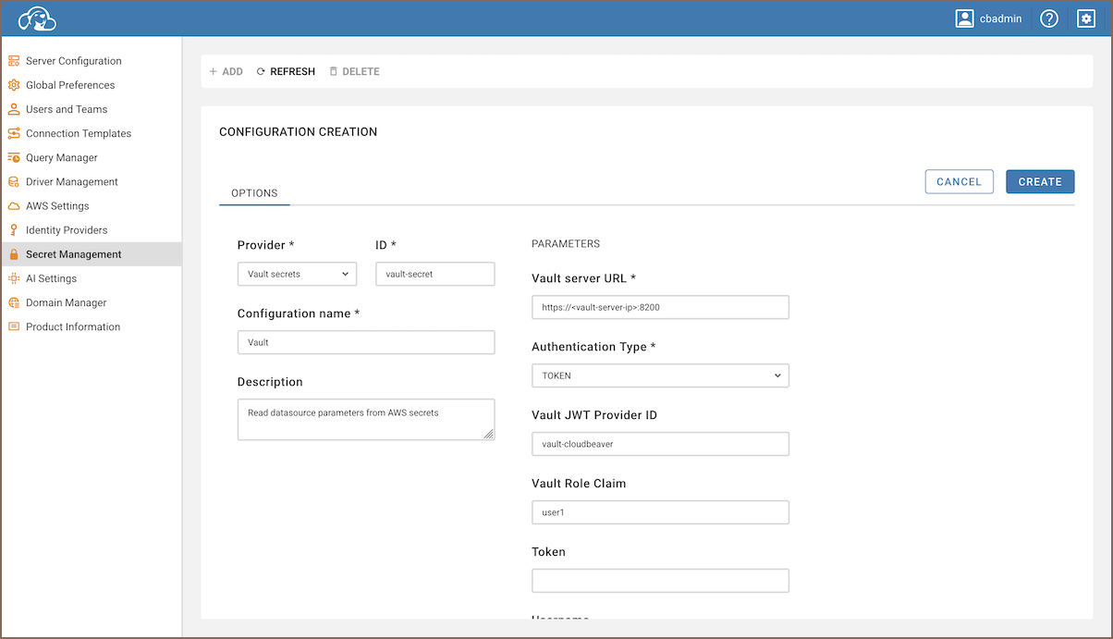
Task: Cancel the configuration creation
Action: coord(959,182)
